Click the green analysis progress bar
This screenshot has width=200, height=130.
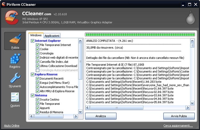tap(140, 34)
